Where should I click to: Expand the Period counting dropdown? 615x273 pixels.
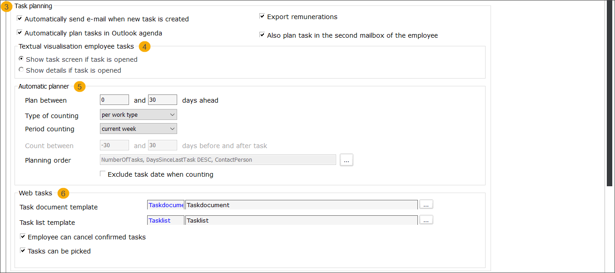point(138,129)
